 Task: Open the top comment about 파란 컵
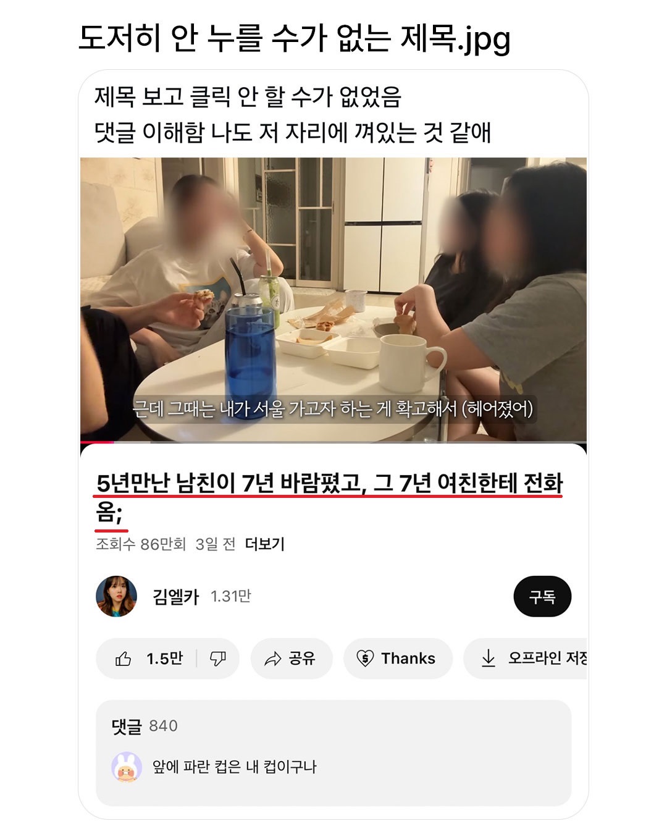[235, 767]
